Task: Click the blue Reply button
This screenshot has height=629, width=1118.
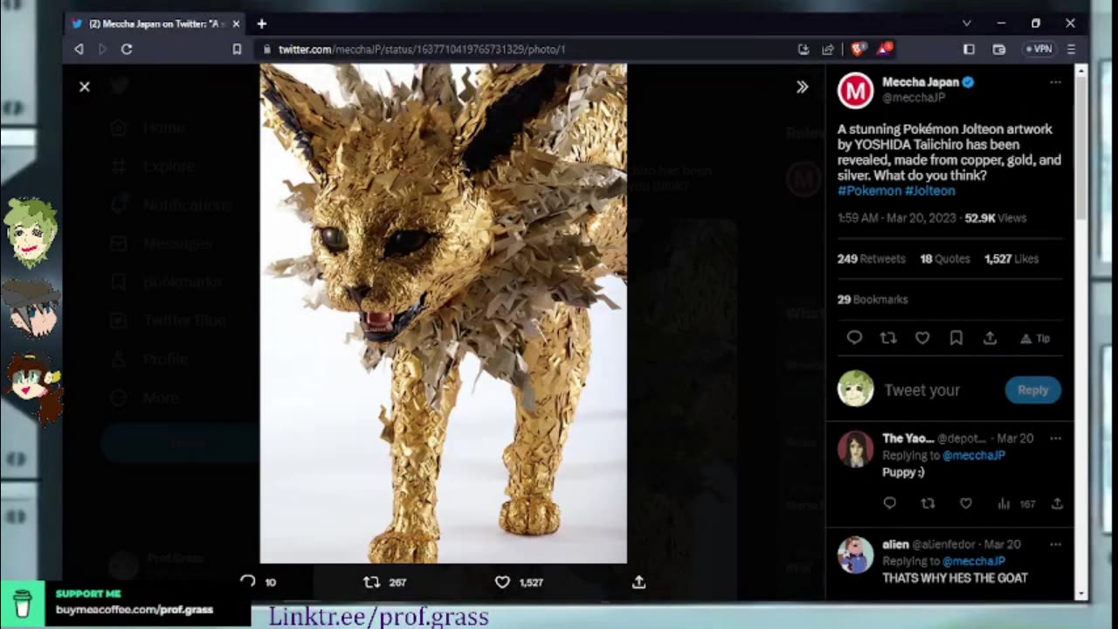Action: click(x=1032, y=391)
